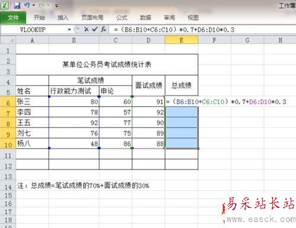Switch to the 视图 (View) tab
296x228 pixels.
click(193, 18)
